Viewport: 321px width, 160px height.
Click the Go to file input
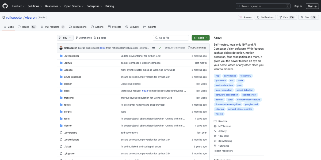(171, 38)
